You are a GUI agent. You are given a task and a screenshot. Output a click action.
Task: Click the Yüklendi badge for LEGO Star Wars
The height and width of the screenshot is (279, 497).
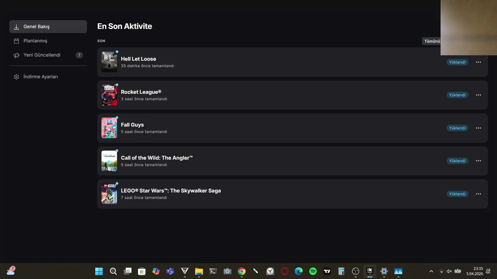click(457, 194)
